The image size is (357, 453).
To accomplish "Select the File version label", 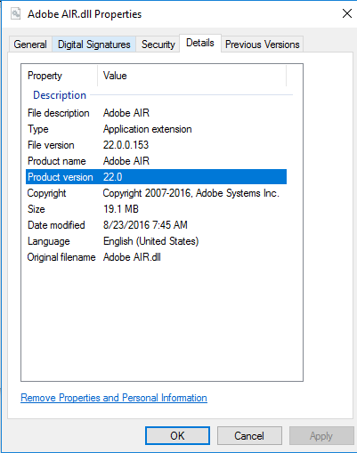I will (x=51, y=145).
